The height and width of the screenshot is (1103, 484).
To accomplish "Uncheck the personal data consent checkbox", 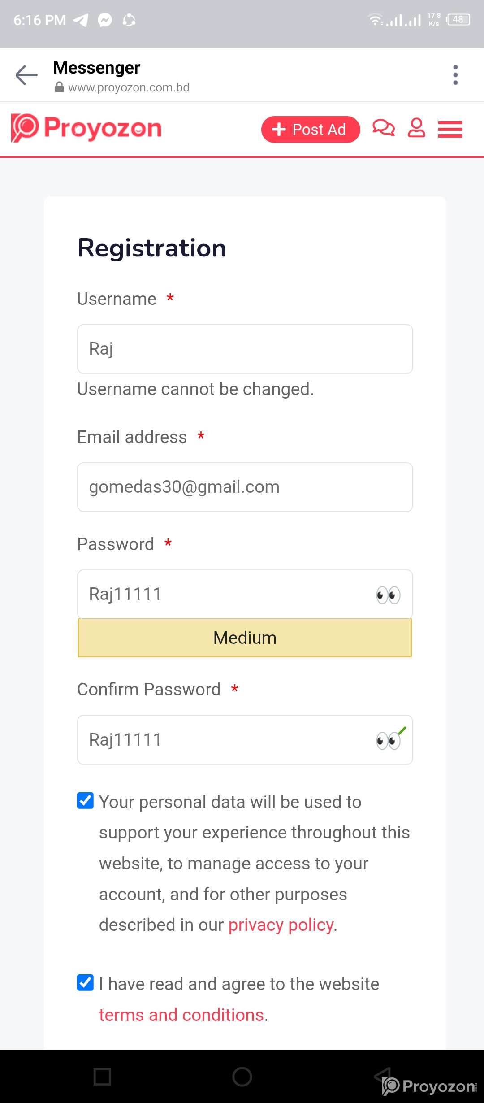I will tap(85, 801).
